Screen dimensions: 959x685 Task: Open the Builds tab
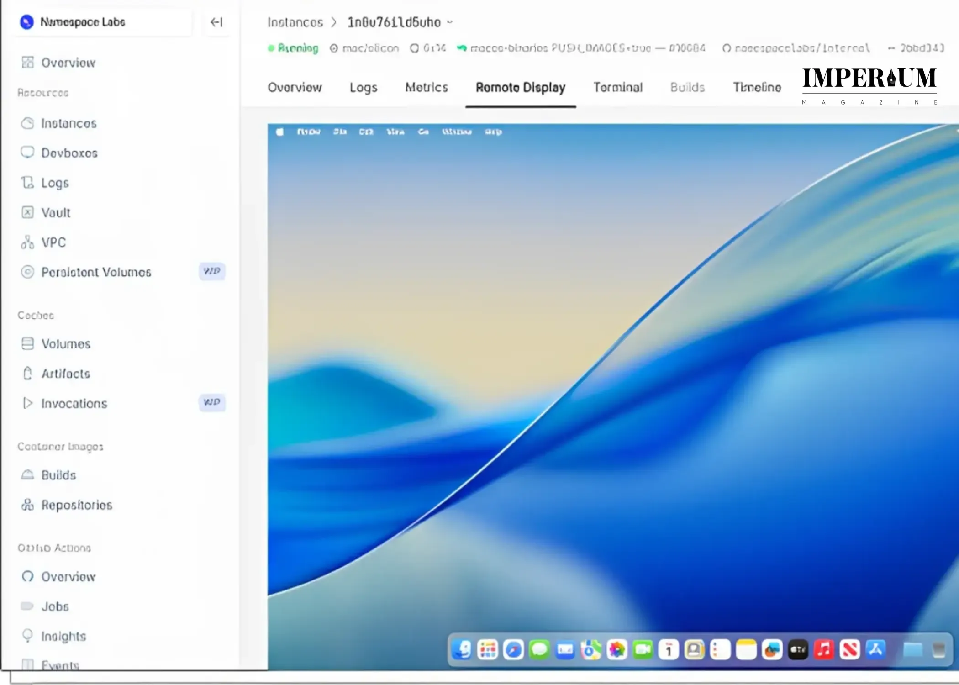pos(687,87)
